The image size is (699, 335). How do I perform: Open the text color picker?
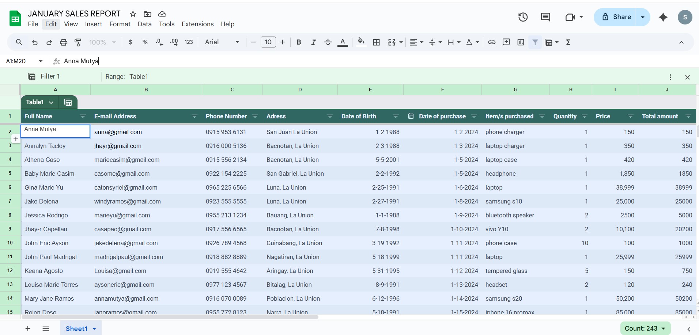[x=343, y=42]
